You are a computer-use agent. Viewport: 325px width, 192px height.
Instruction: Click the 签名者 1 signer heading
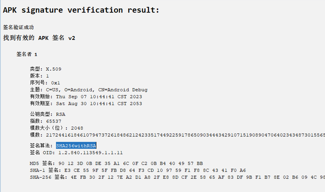(x=27, y=54)
